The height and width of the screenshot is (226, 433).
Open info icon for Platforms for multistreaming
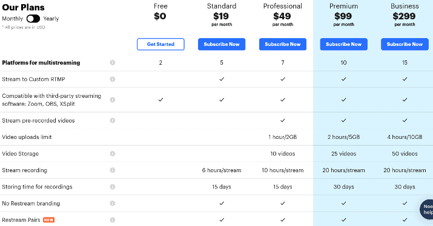[x=113, y=63]
